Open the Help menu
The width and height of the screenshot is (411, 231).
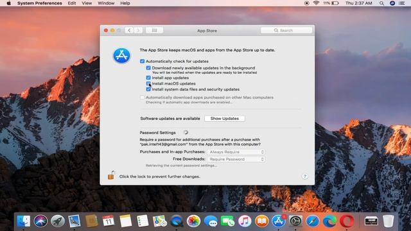point(125,3)
